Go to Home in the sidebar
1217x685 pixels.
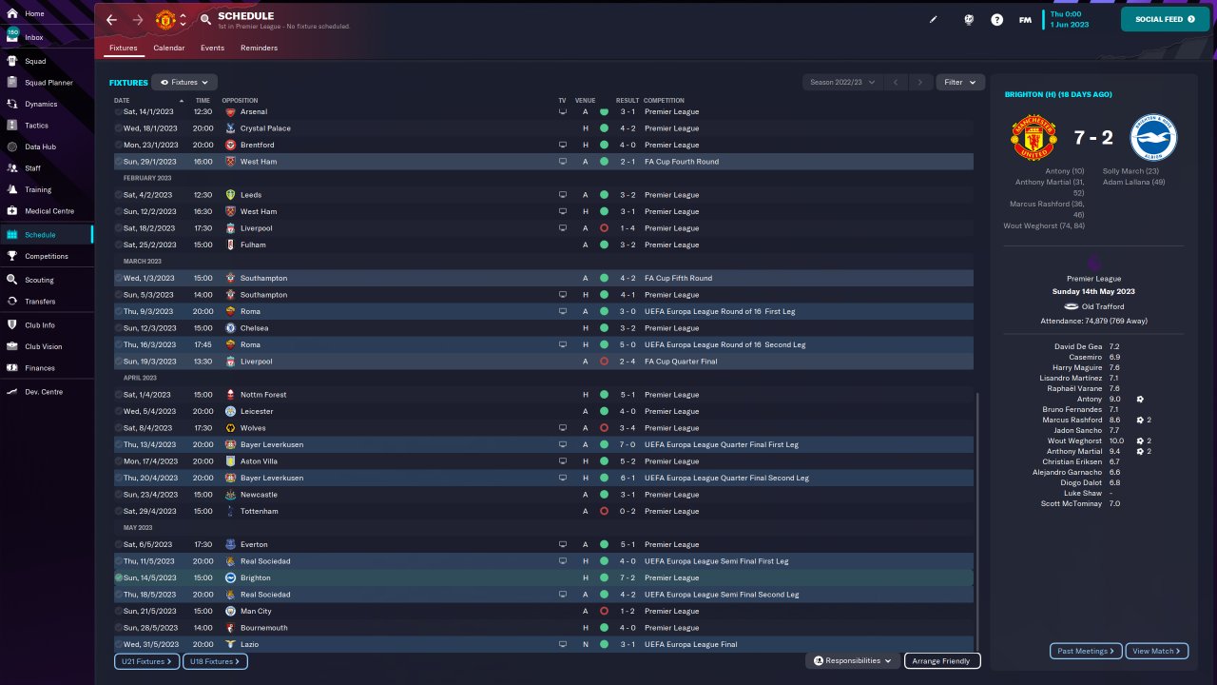point(47,13)
